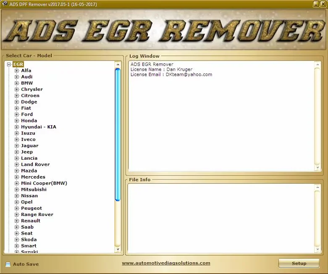Click the License Email line in log

point(171,74)
